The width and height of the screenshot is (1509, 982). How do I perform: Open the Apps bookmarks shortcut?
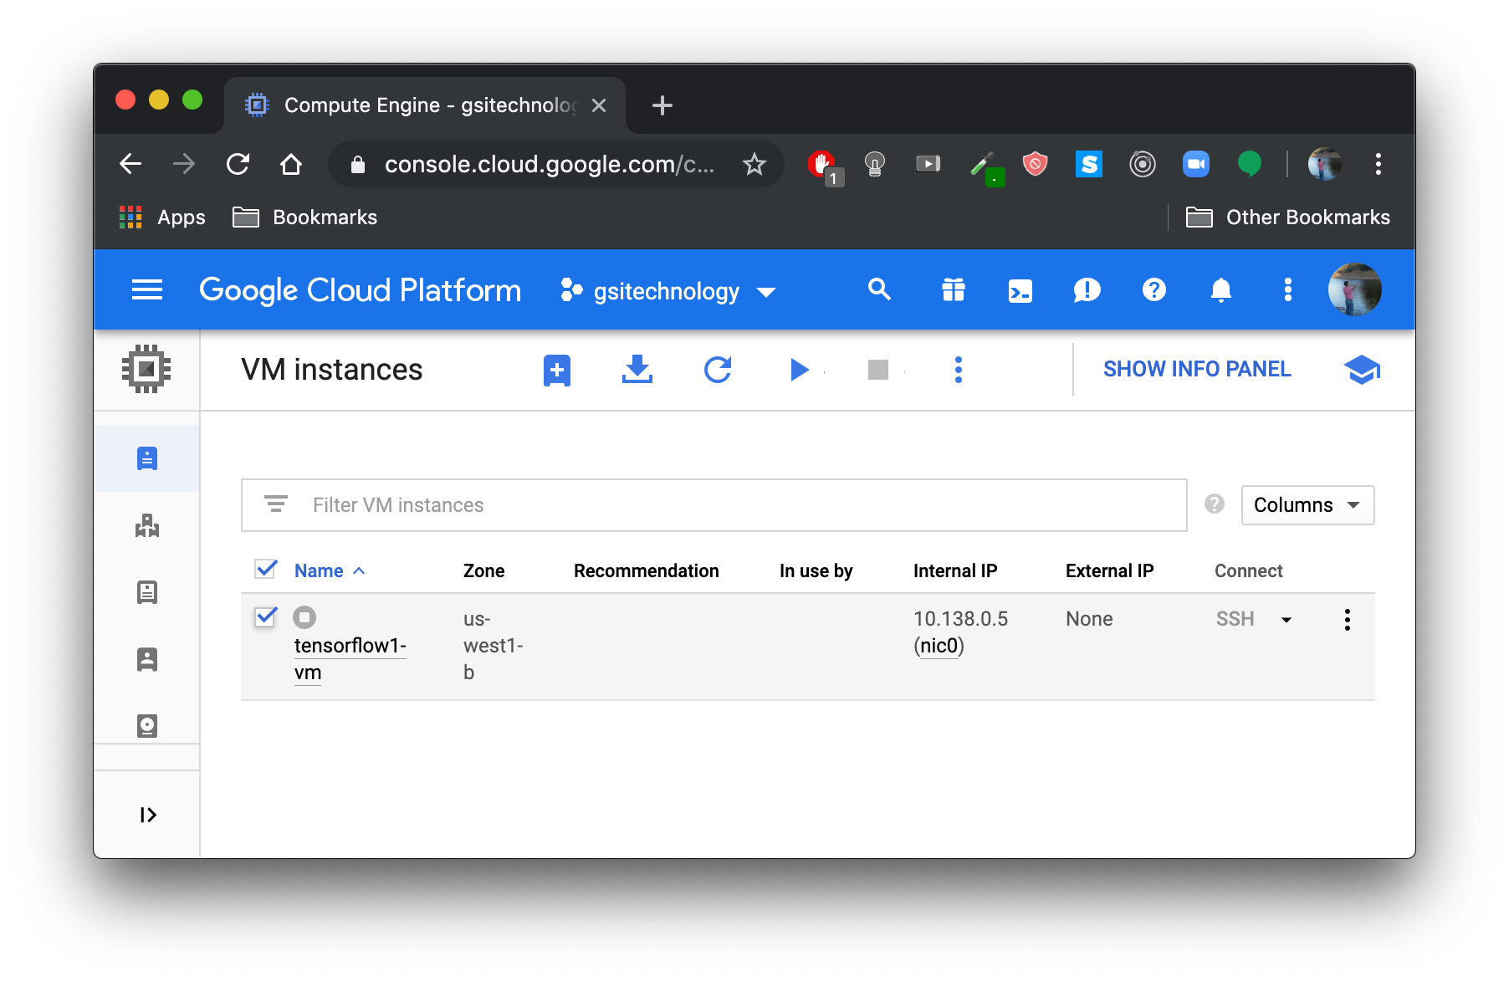click(x=163, y=217)
